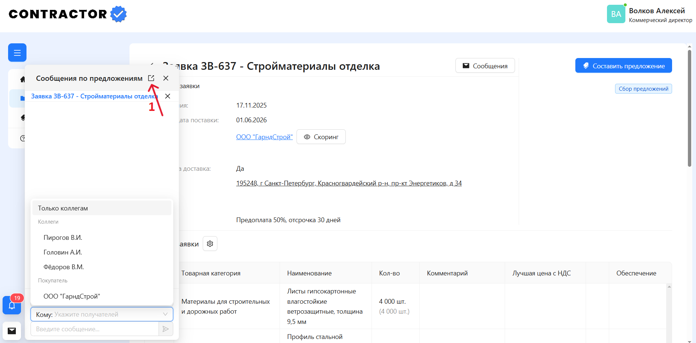Open the envelope messages icon at bottom left
The width and height of the screenshot is (696, 343).
tap(12, 331)
